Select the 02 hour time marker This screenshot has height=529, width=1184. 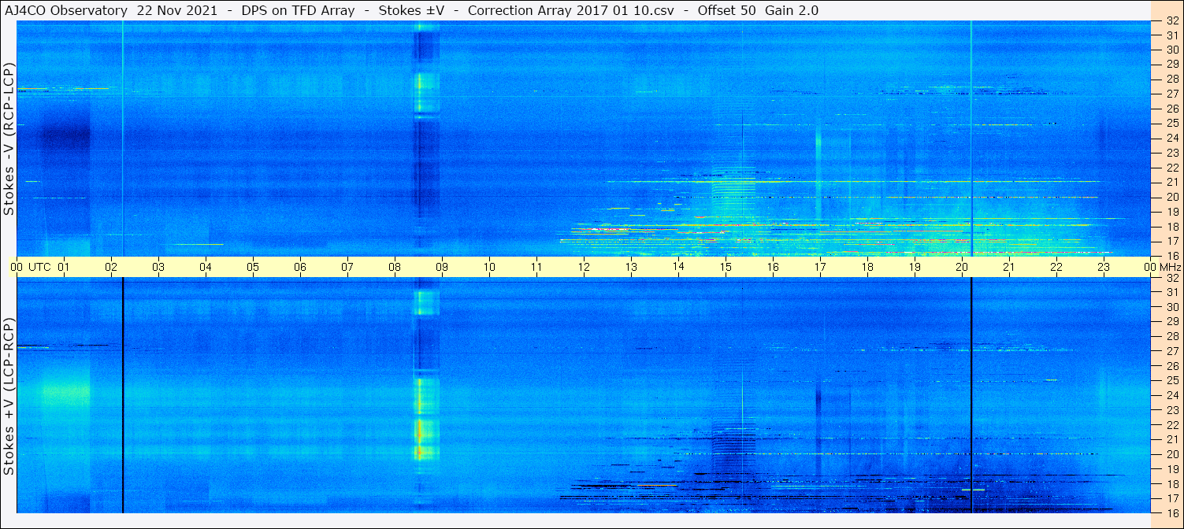tap(111, 267)
